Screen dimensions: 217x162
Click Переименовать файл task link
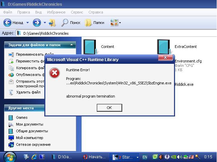pos(35,54)
